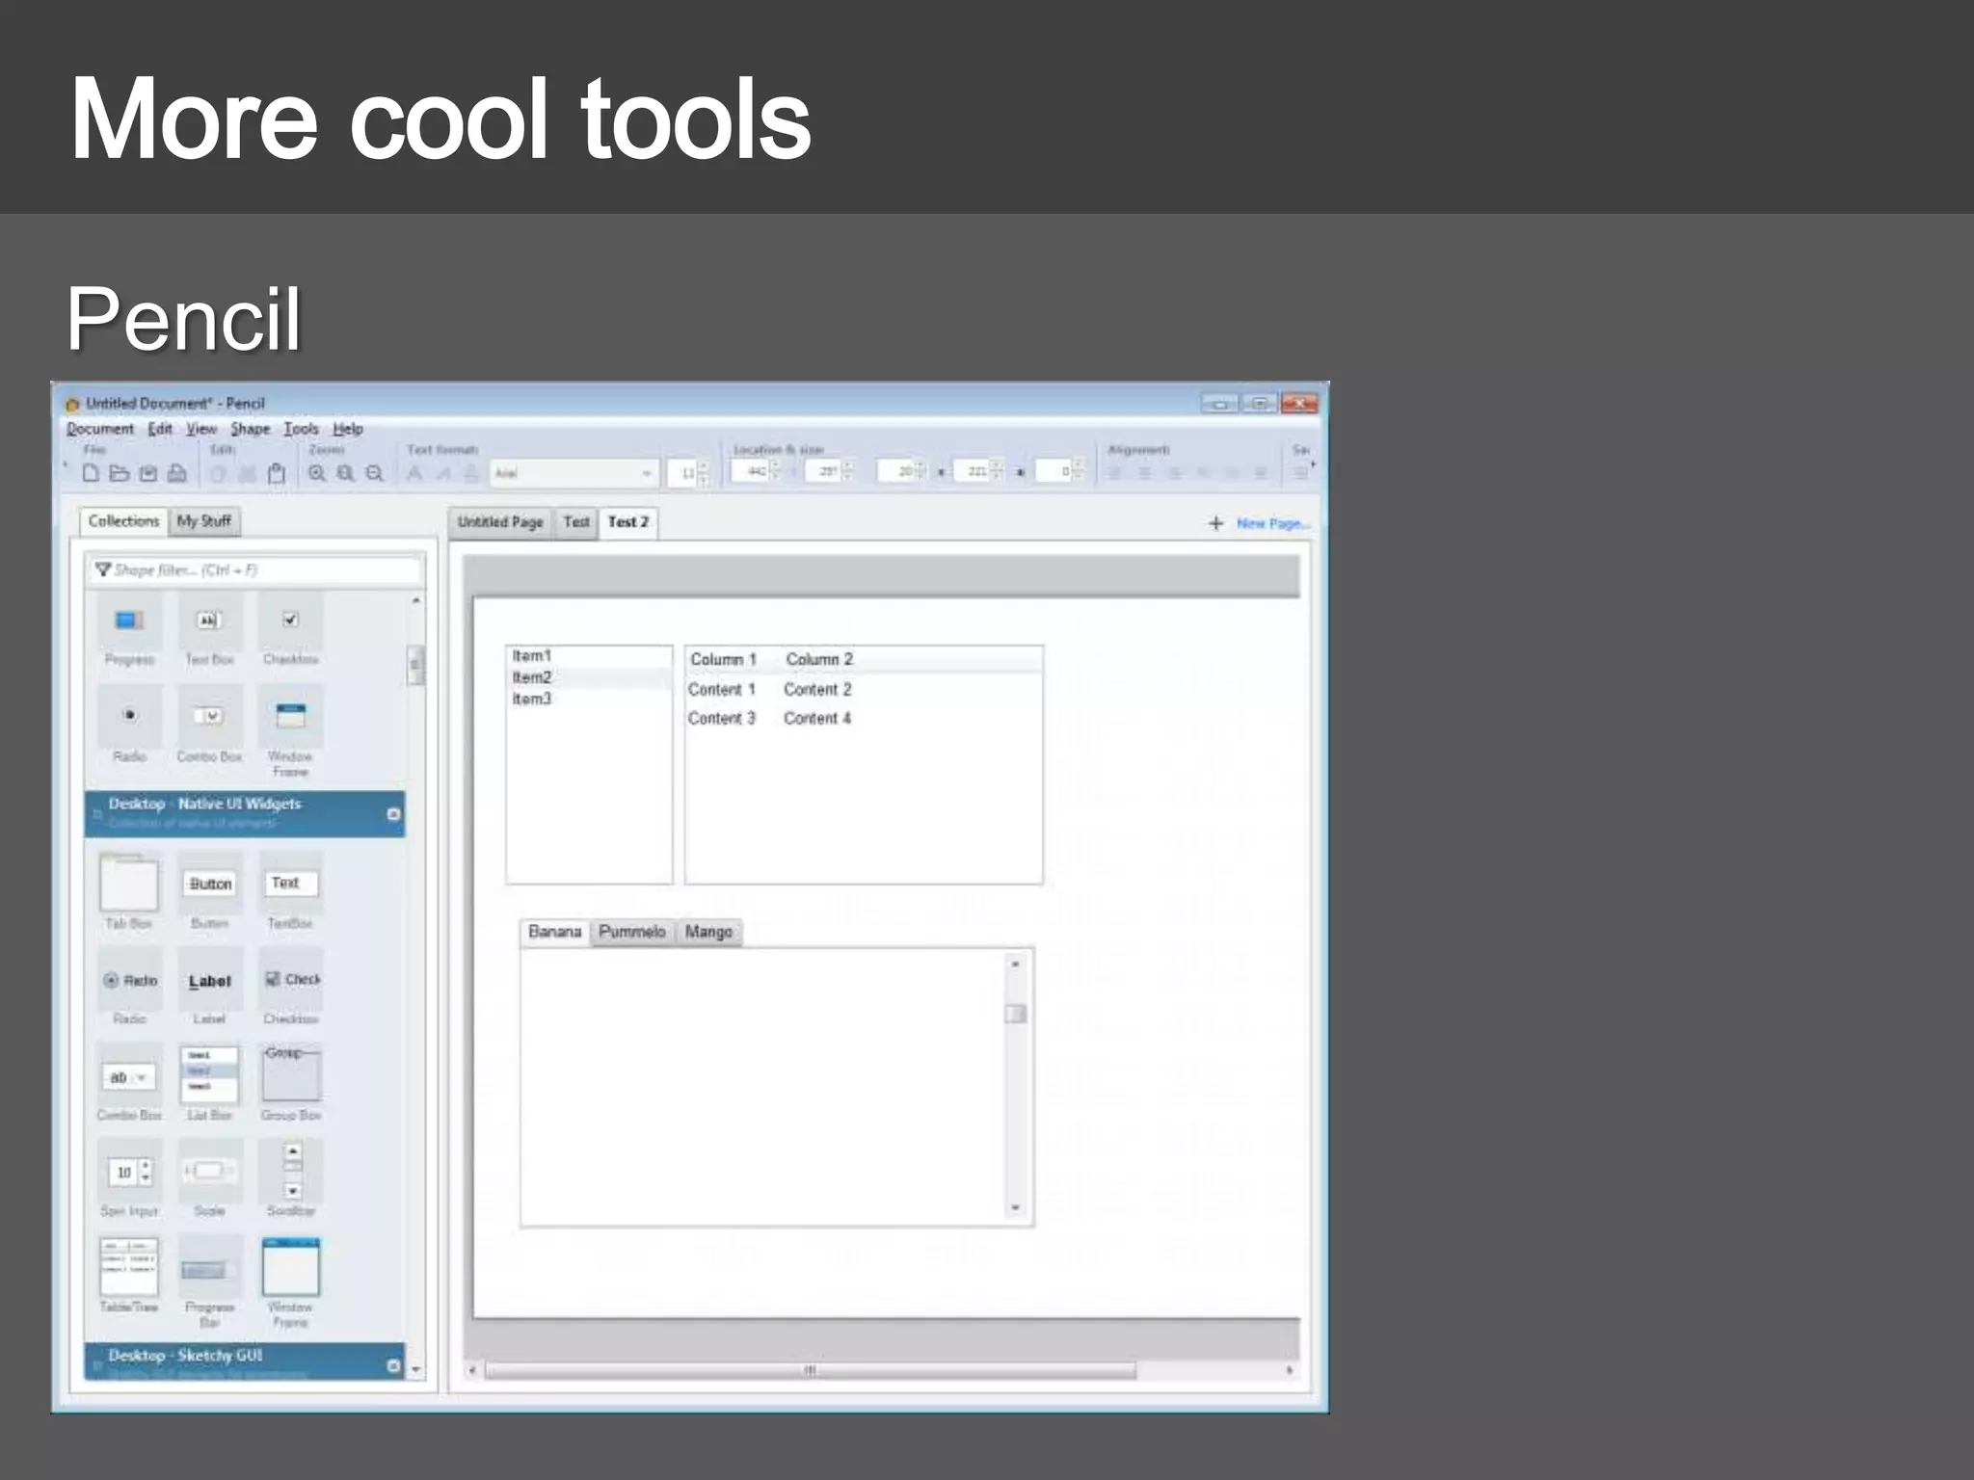
Task: Switch to the My Stuff tab
Action: tap(203, 521)
